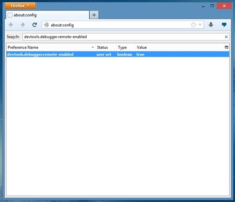Clear the search field with the X
The height and width of the screenshot is (202, 235).
[226, 37]
